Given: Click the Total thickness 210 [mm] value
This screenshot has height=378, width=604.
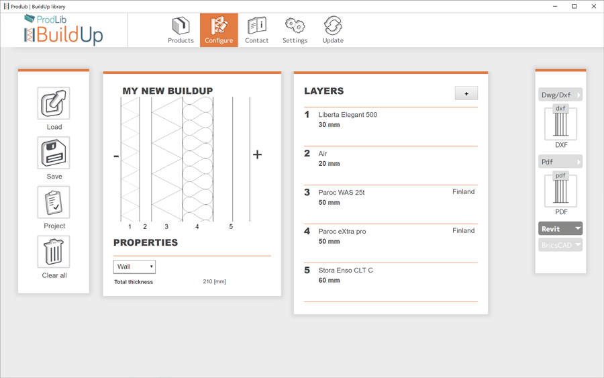Looking at the screenshot, I should tap(214, 282).
